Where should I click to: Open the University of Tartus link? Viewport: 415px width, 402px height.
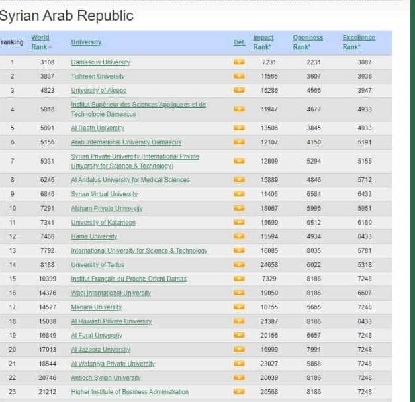point(97,265)
